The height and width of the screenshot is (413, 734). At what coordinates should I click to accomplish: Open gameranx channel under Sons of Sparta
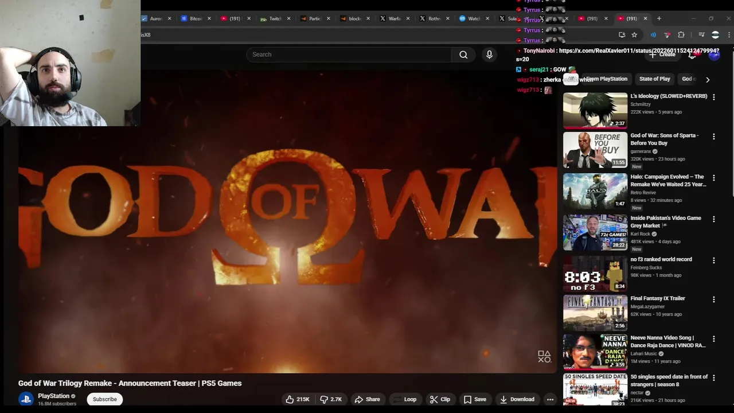(641, 151)
